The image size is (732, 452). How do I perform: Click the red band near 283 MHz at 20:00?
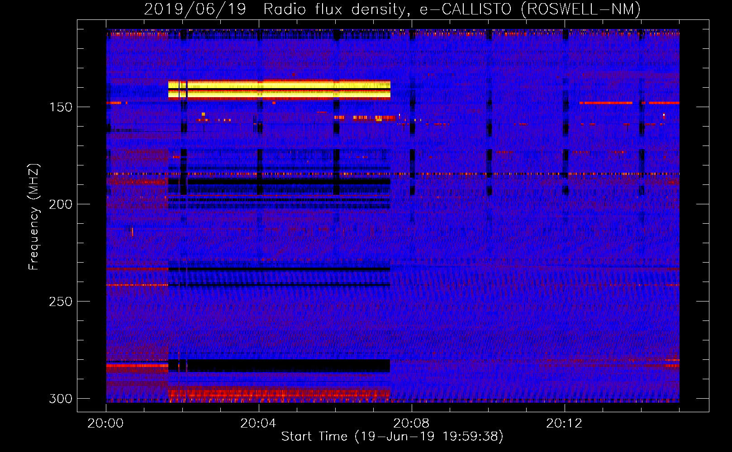[137, 365]
